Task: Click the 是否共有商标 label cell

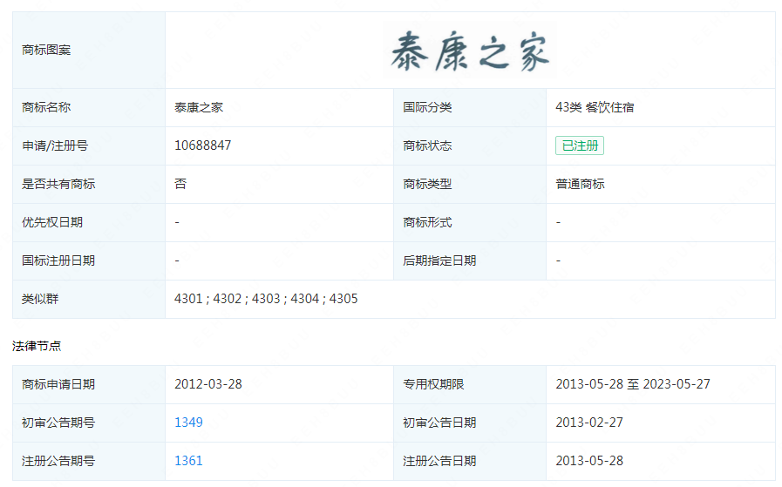Action: click(89, 185)
